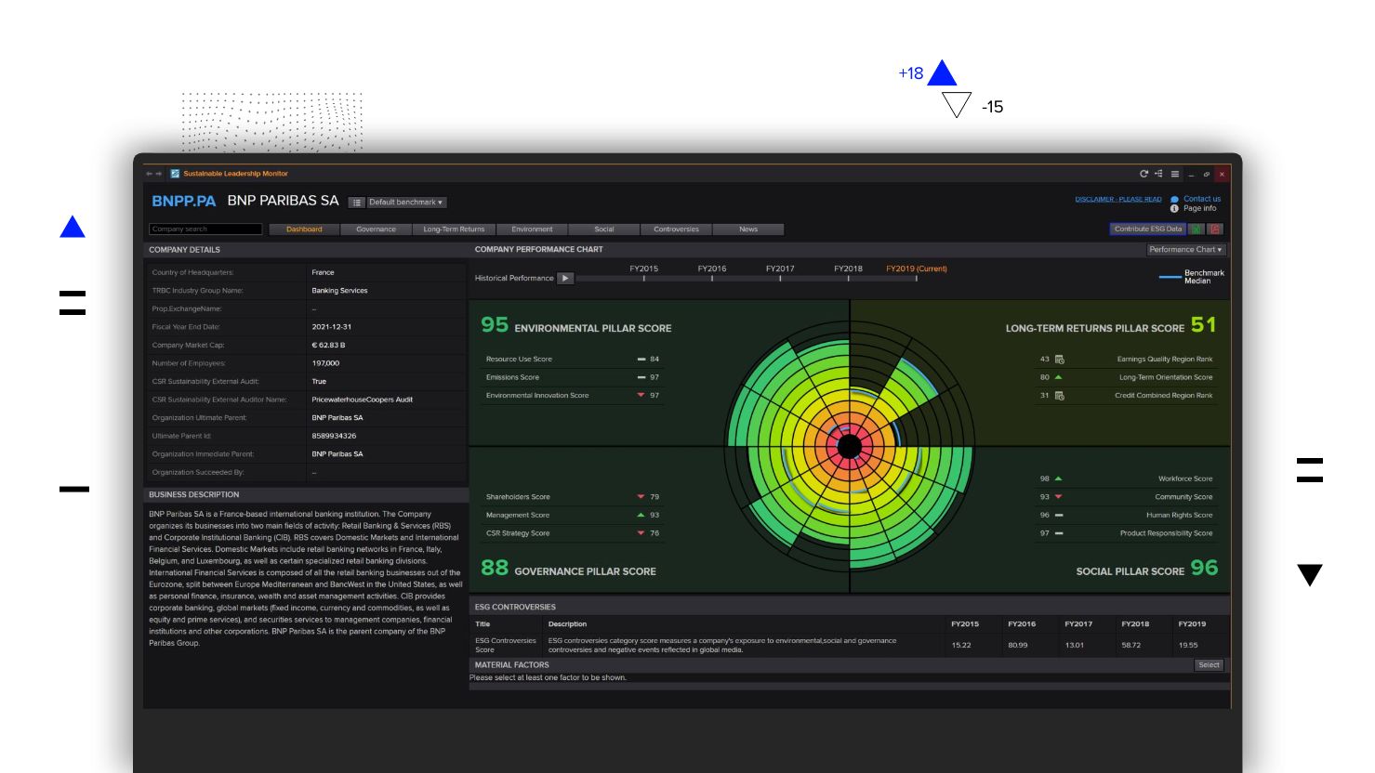
Task: Select the Social tab
Action: (604, 229)
